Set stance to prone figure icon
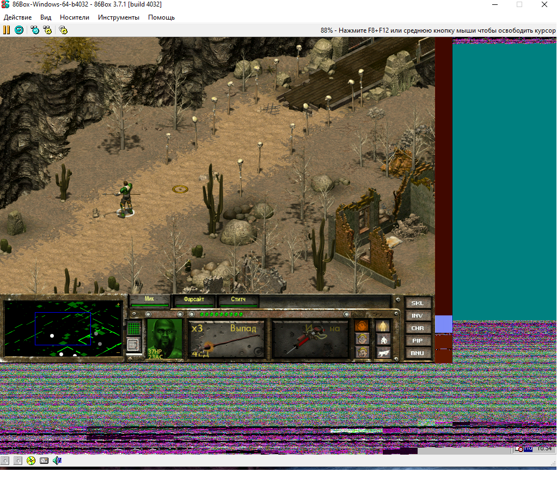557x478 pixels. point(383,352)
